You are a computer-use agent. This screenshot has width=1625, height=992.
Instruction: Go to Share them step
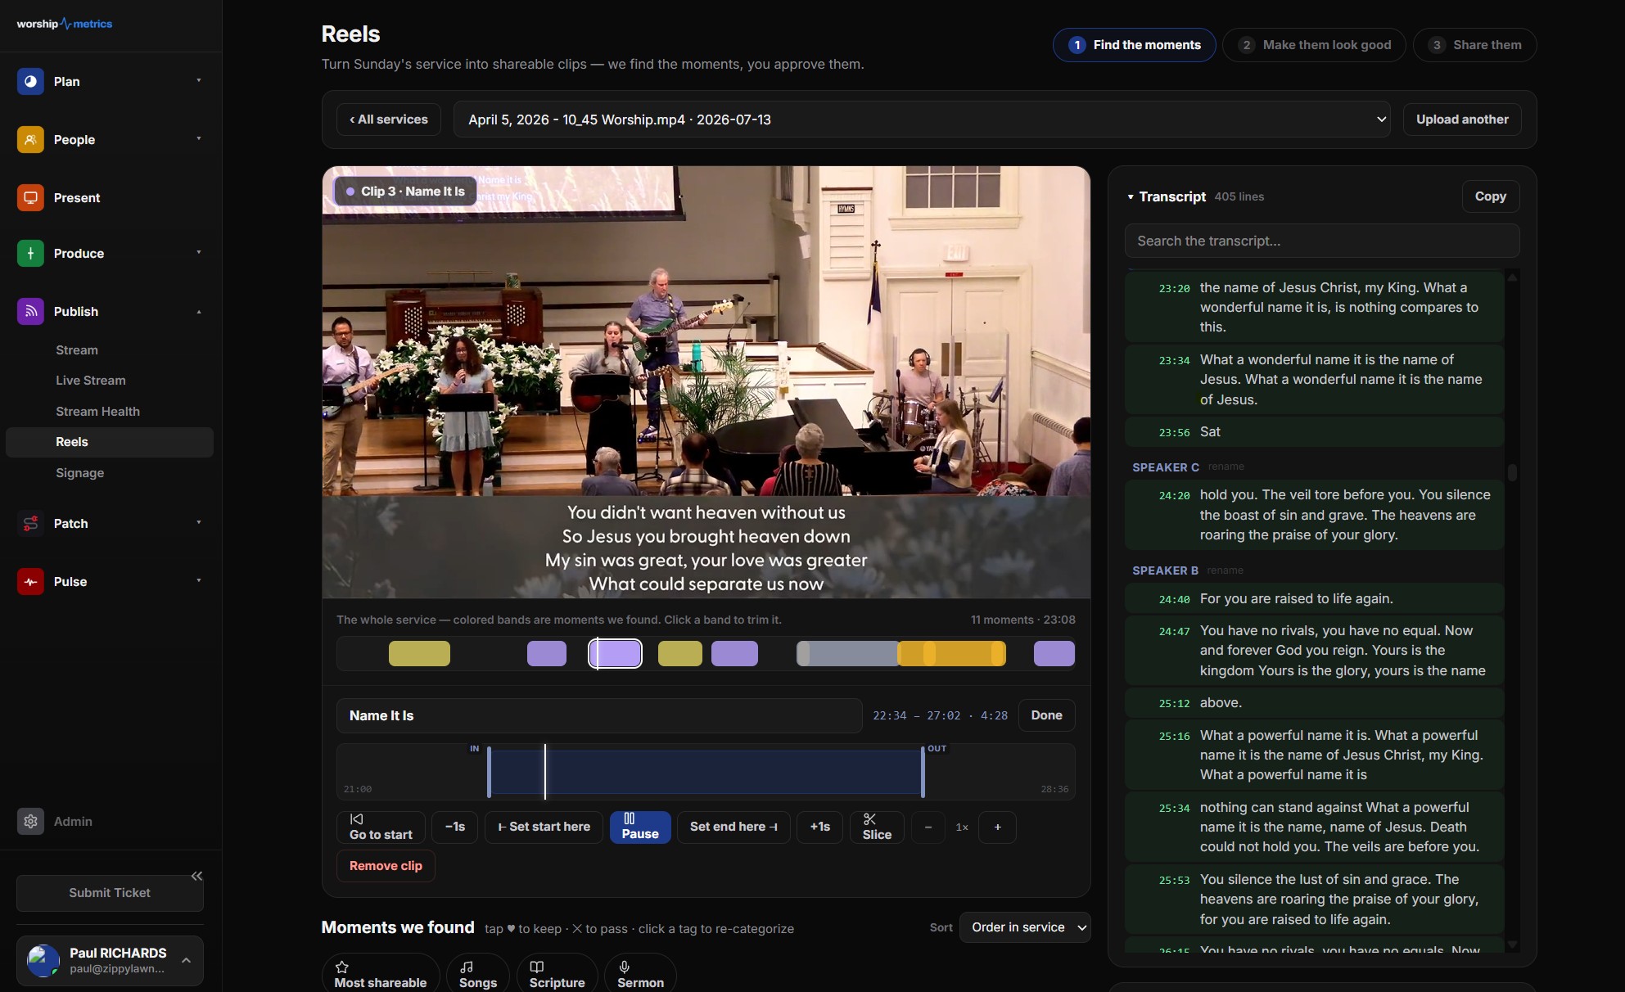1474,45
